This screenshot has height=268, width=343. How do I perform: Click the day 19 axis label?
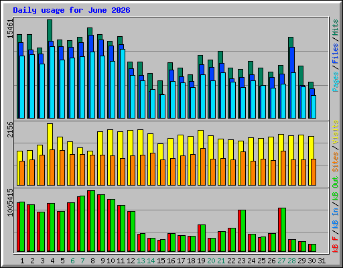tap(201, 261)
